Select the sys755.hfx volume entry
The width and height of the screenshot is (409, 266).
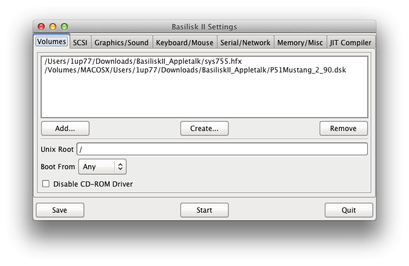[x=143, y=61]
